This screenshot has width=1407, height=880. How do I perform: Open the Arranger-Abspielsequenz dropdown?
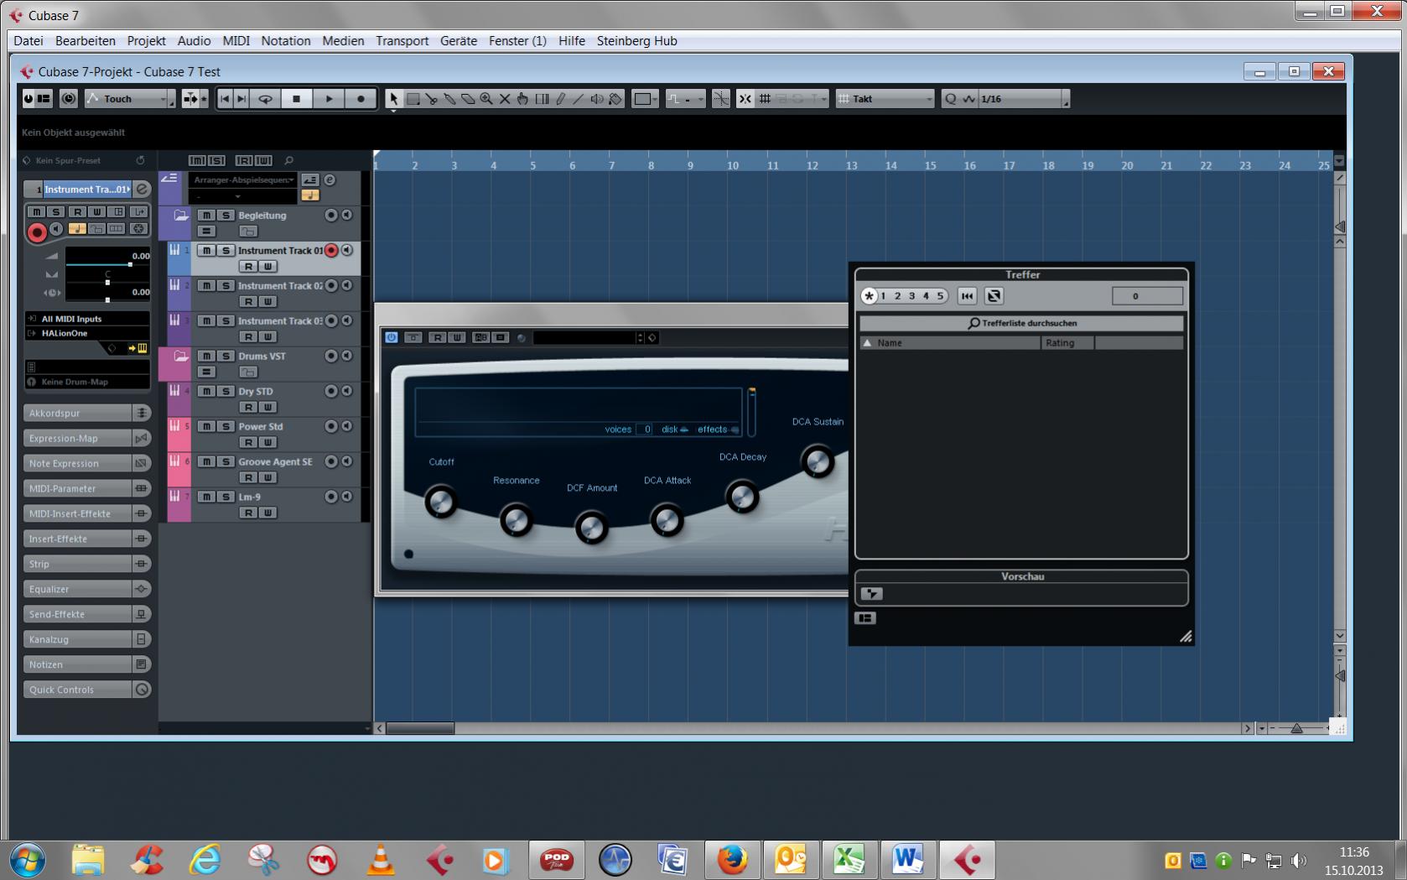[x=243, y=180]
